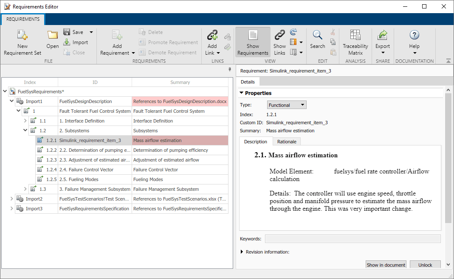
Task: Click the Unlock button
Action: (x=425, y=265)
